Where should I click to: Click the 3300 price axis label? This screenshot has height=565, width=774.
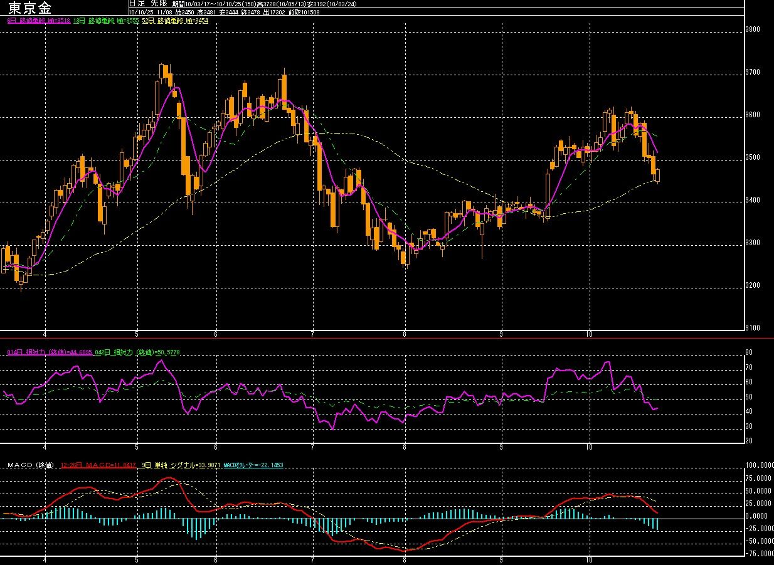pyautogui.click(x=753, y=243)
